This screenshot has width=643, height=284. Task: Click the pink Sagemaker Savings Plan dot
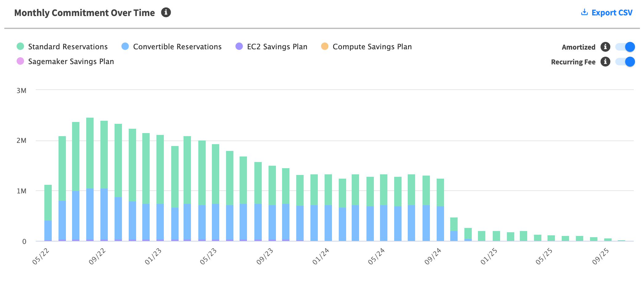tap(20, 61)
